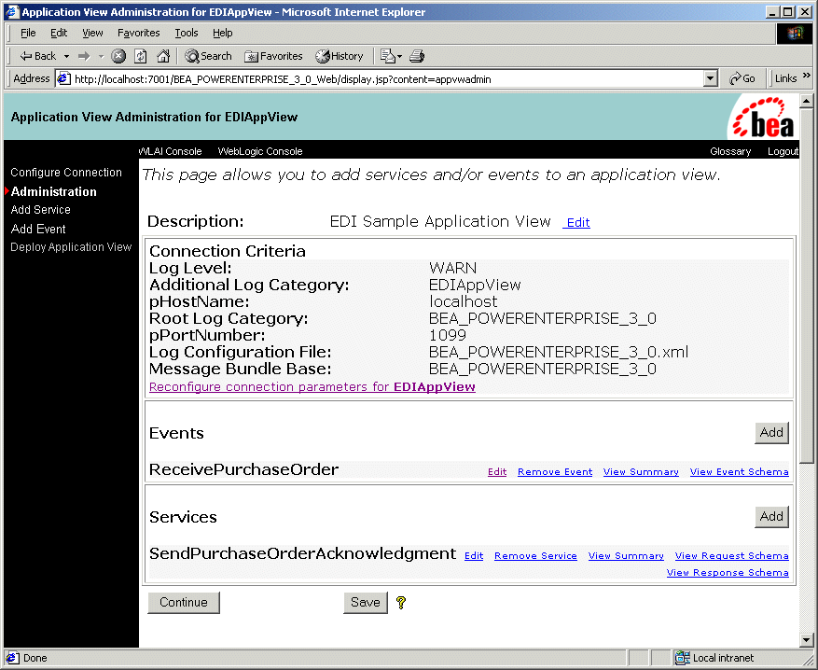
Task: Open the File menu
Action: coord(28,33)
